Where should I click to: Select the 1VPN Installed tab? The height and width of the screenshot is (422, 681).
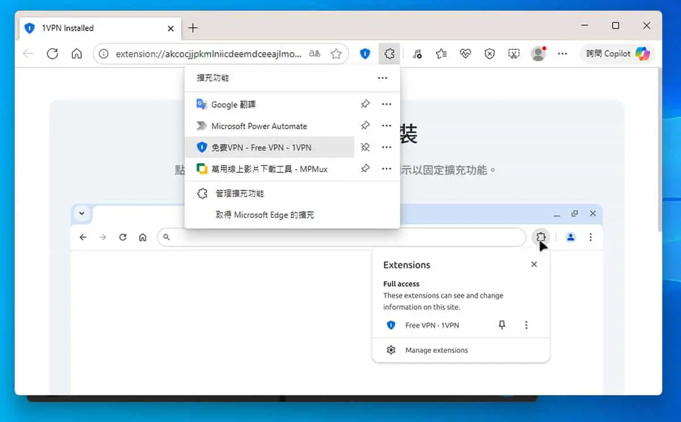(100, 28)
